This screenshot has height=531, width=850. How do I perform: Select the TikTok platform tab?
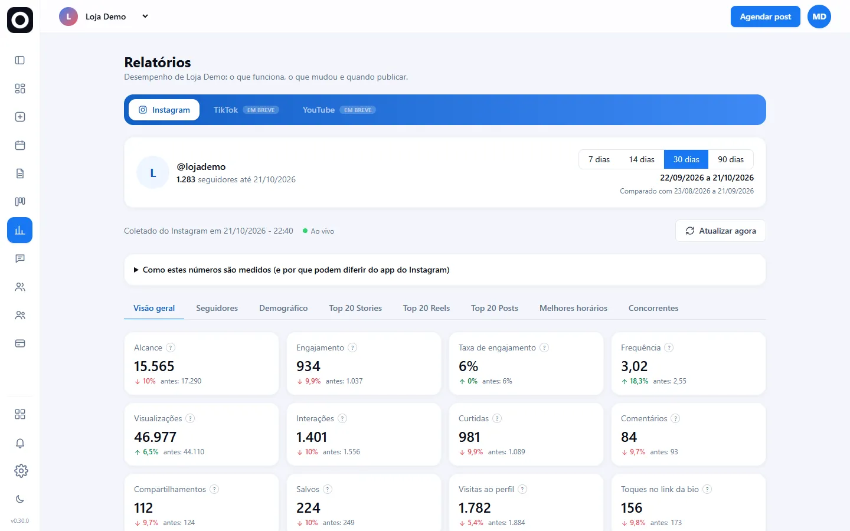pos(246,110)
